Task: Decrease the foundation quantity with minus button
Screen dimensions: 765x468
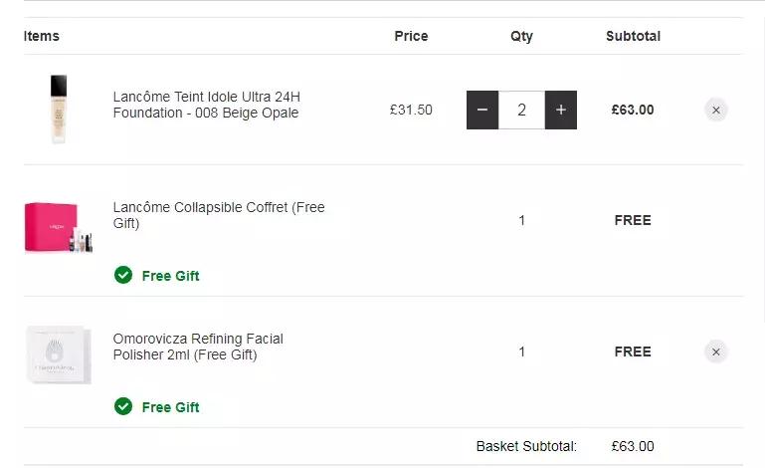Action: (482, 110)
